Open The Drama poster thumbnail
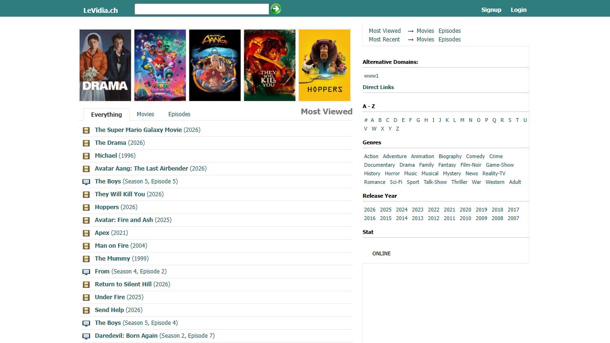The height and width of the screenshot is (343, 610). tap(105, 65)
